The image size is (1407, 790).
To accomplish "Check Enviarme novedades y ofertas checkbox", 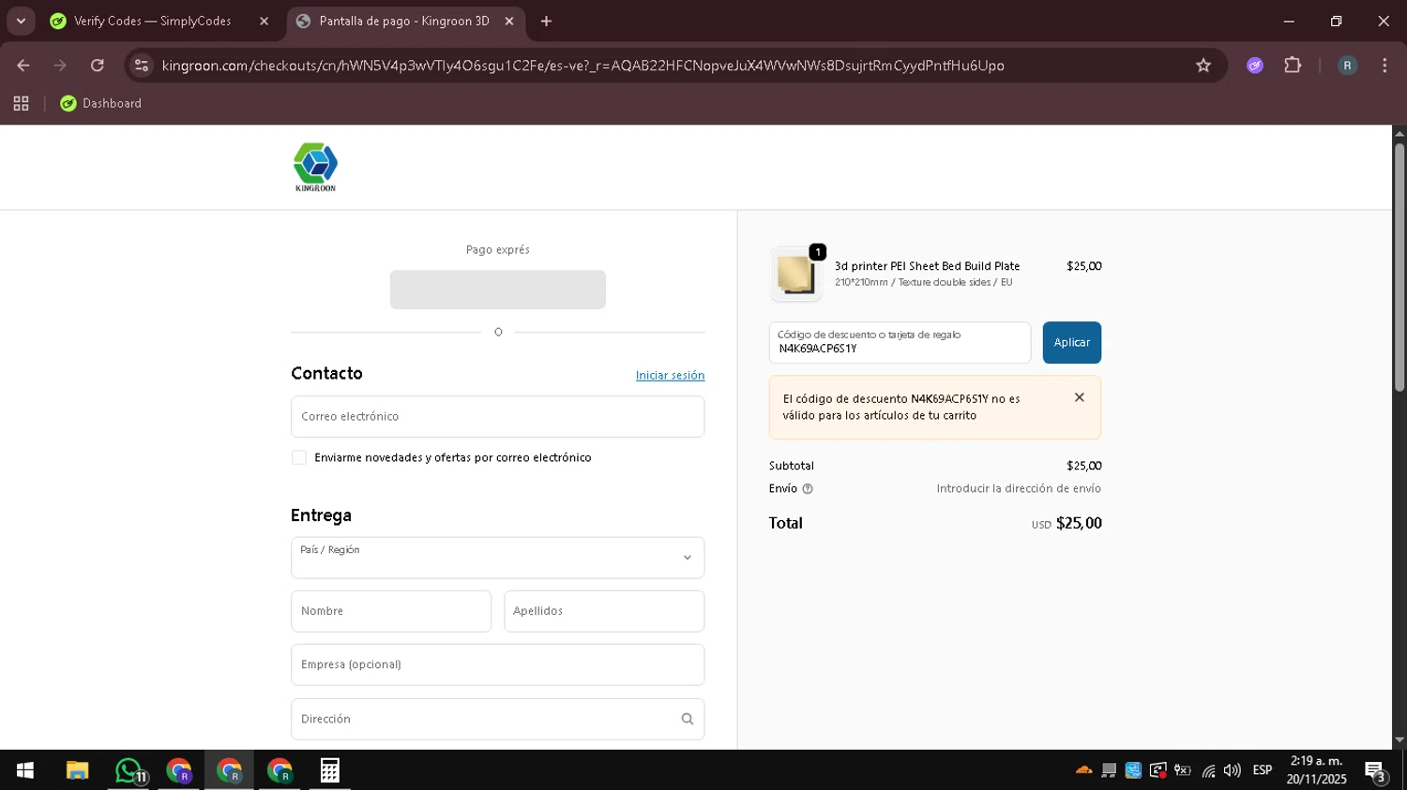I will click(299, 457).
